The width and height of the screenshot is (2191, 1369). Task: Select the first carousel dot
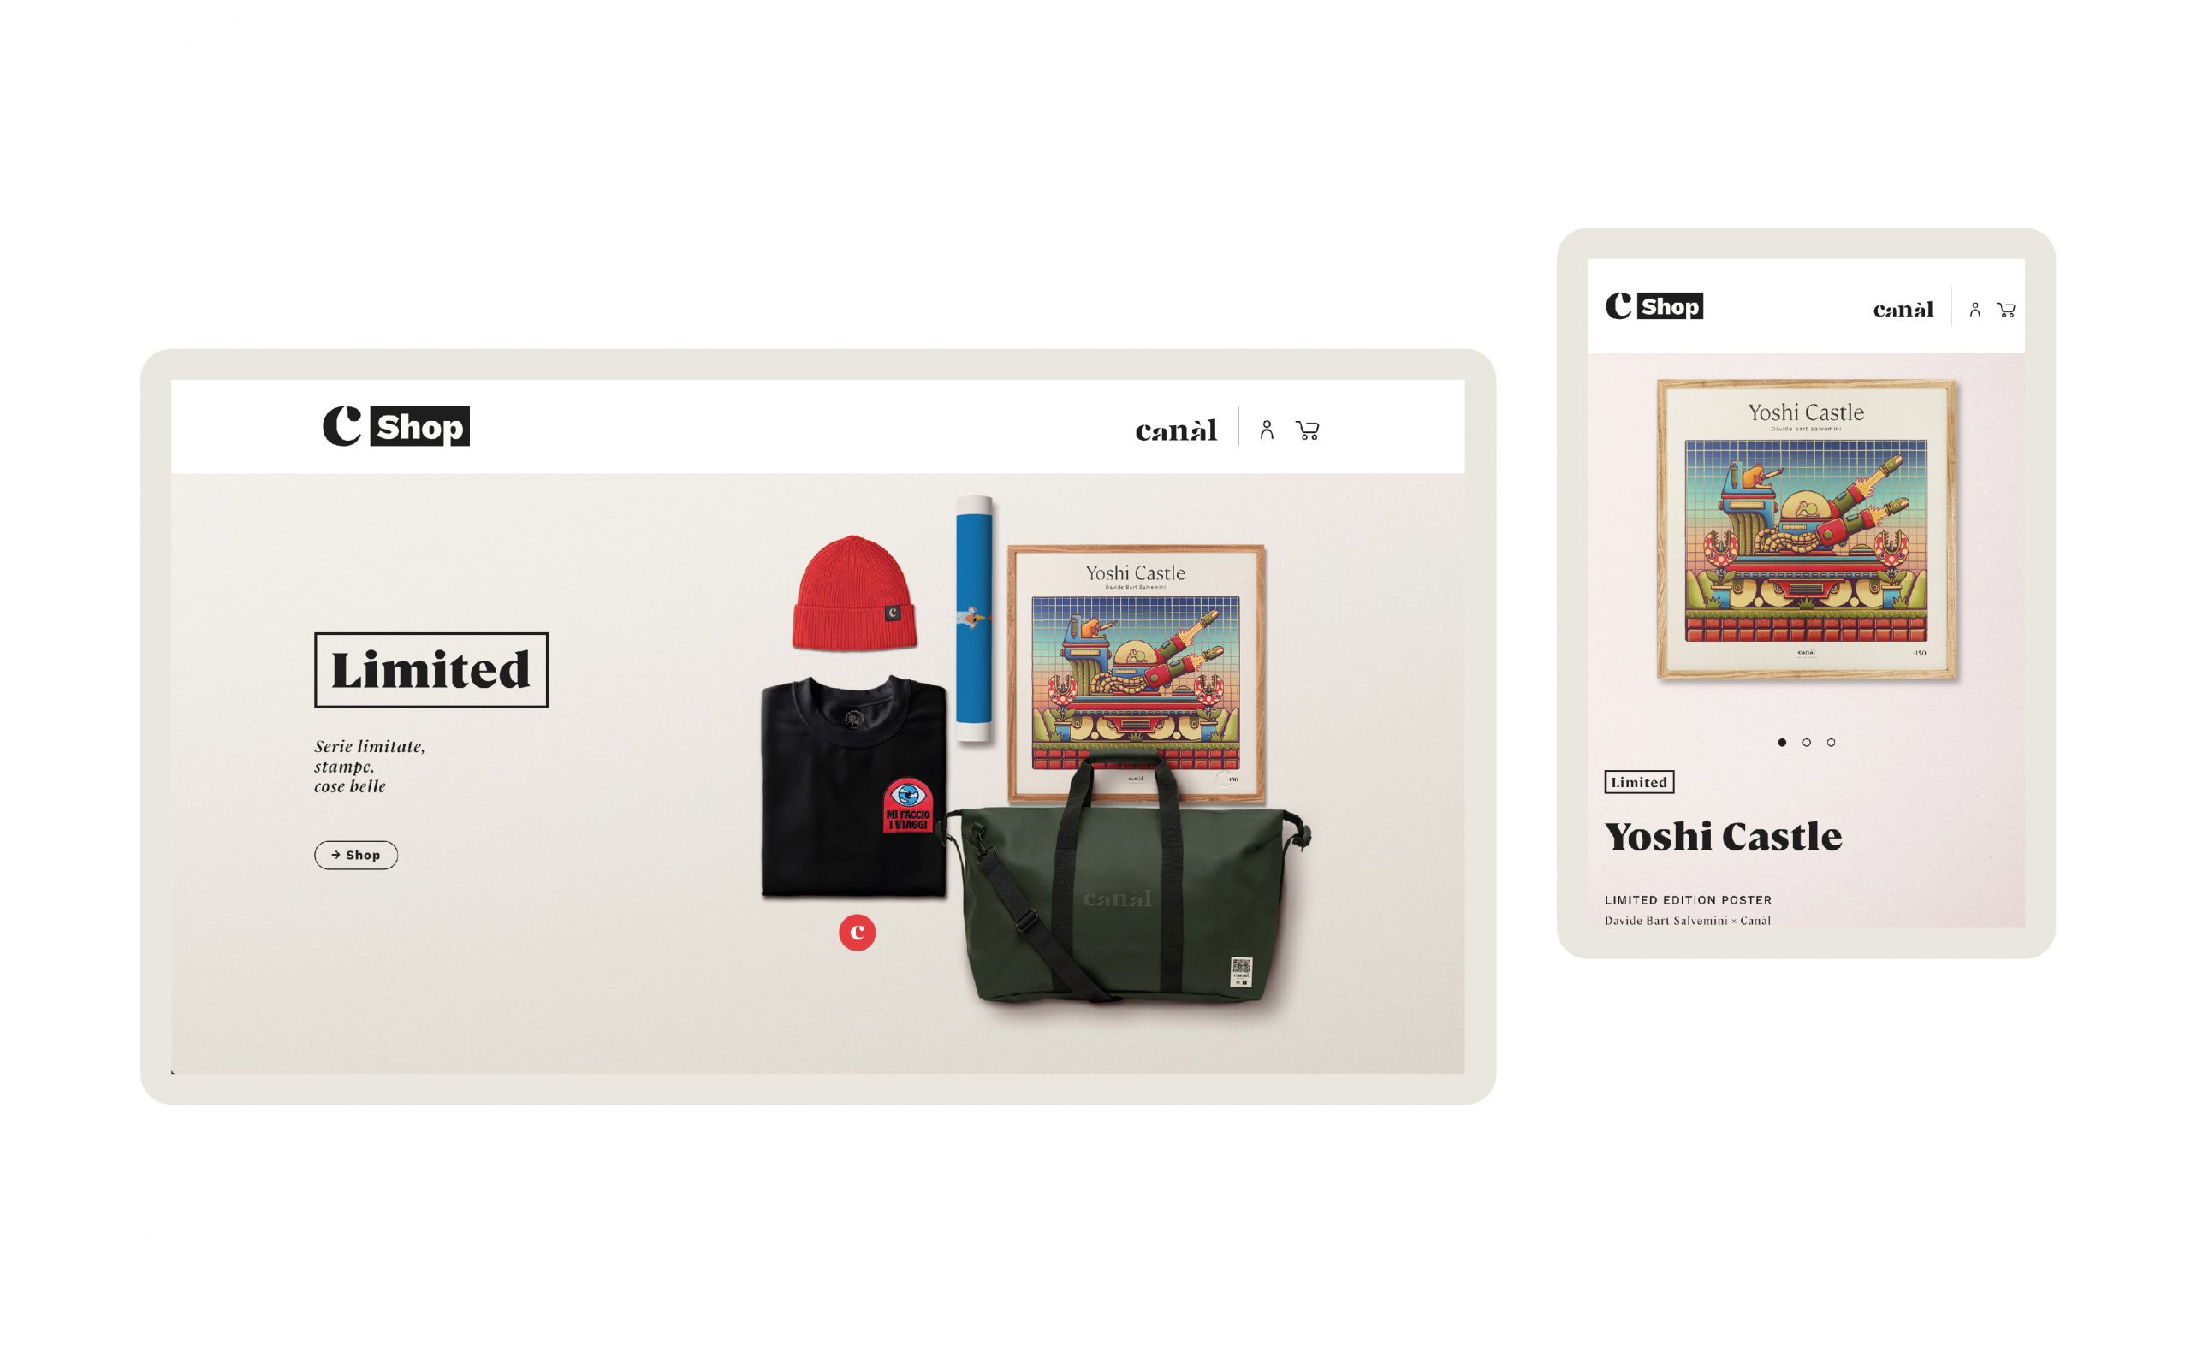tap(1782, 743)
